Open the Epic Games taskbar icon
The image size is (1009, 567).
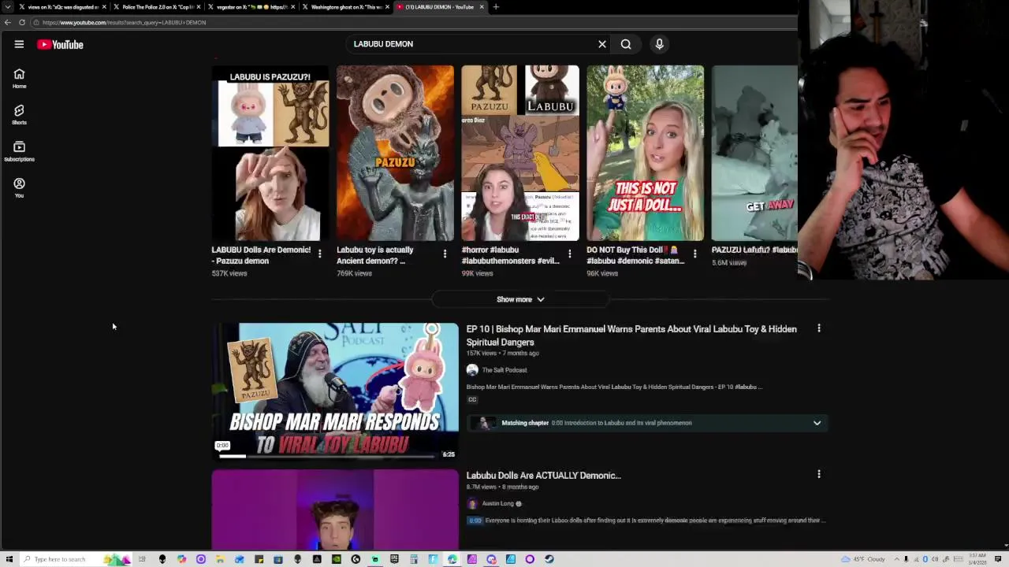(394, 559)
